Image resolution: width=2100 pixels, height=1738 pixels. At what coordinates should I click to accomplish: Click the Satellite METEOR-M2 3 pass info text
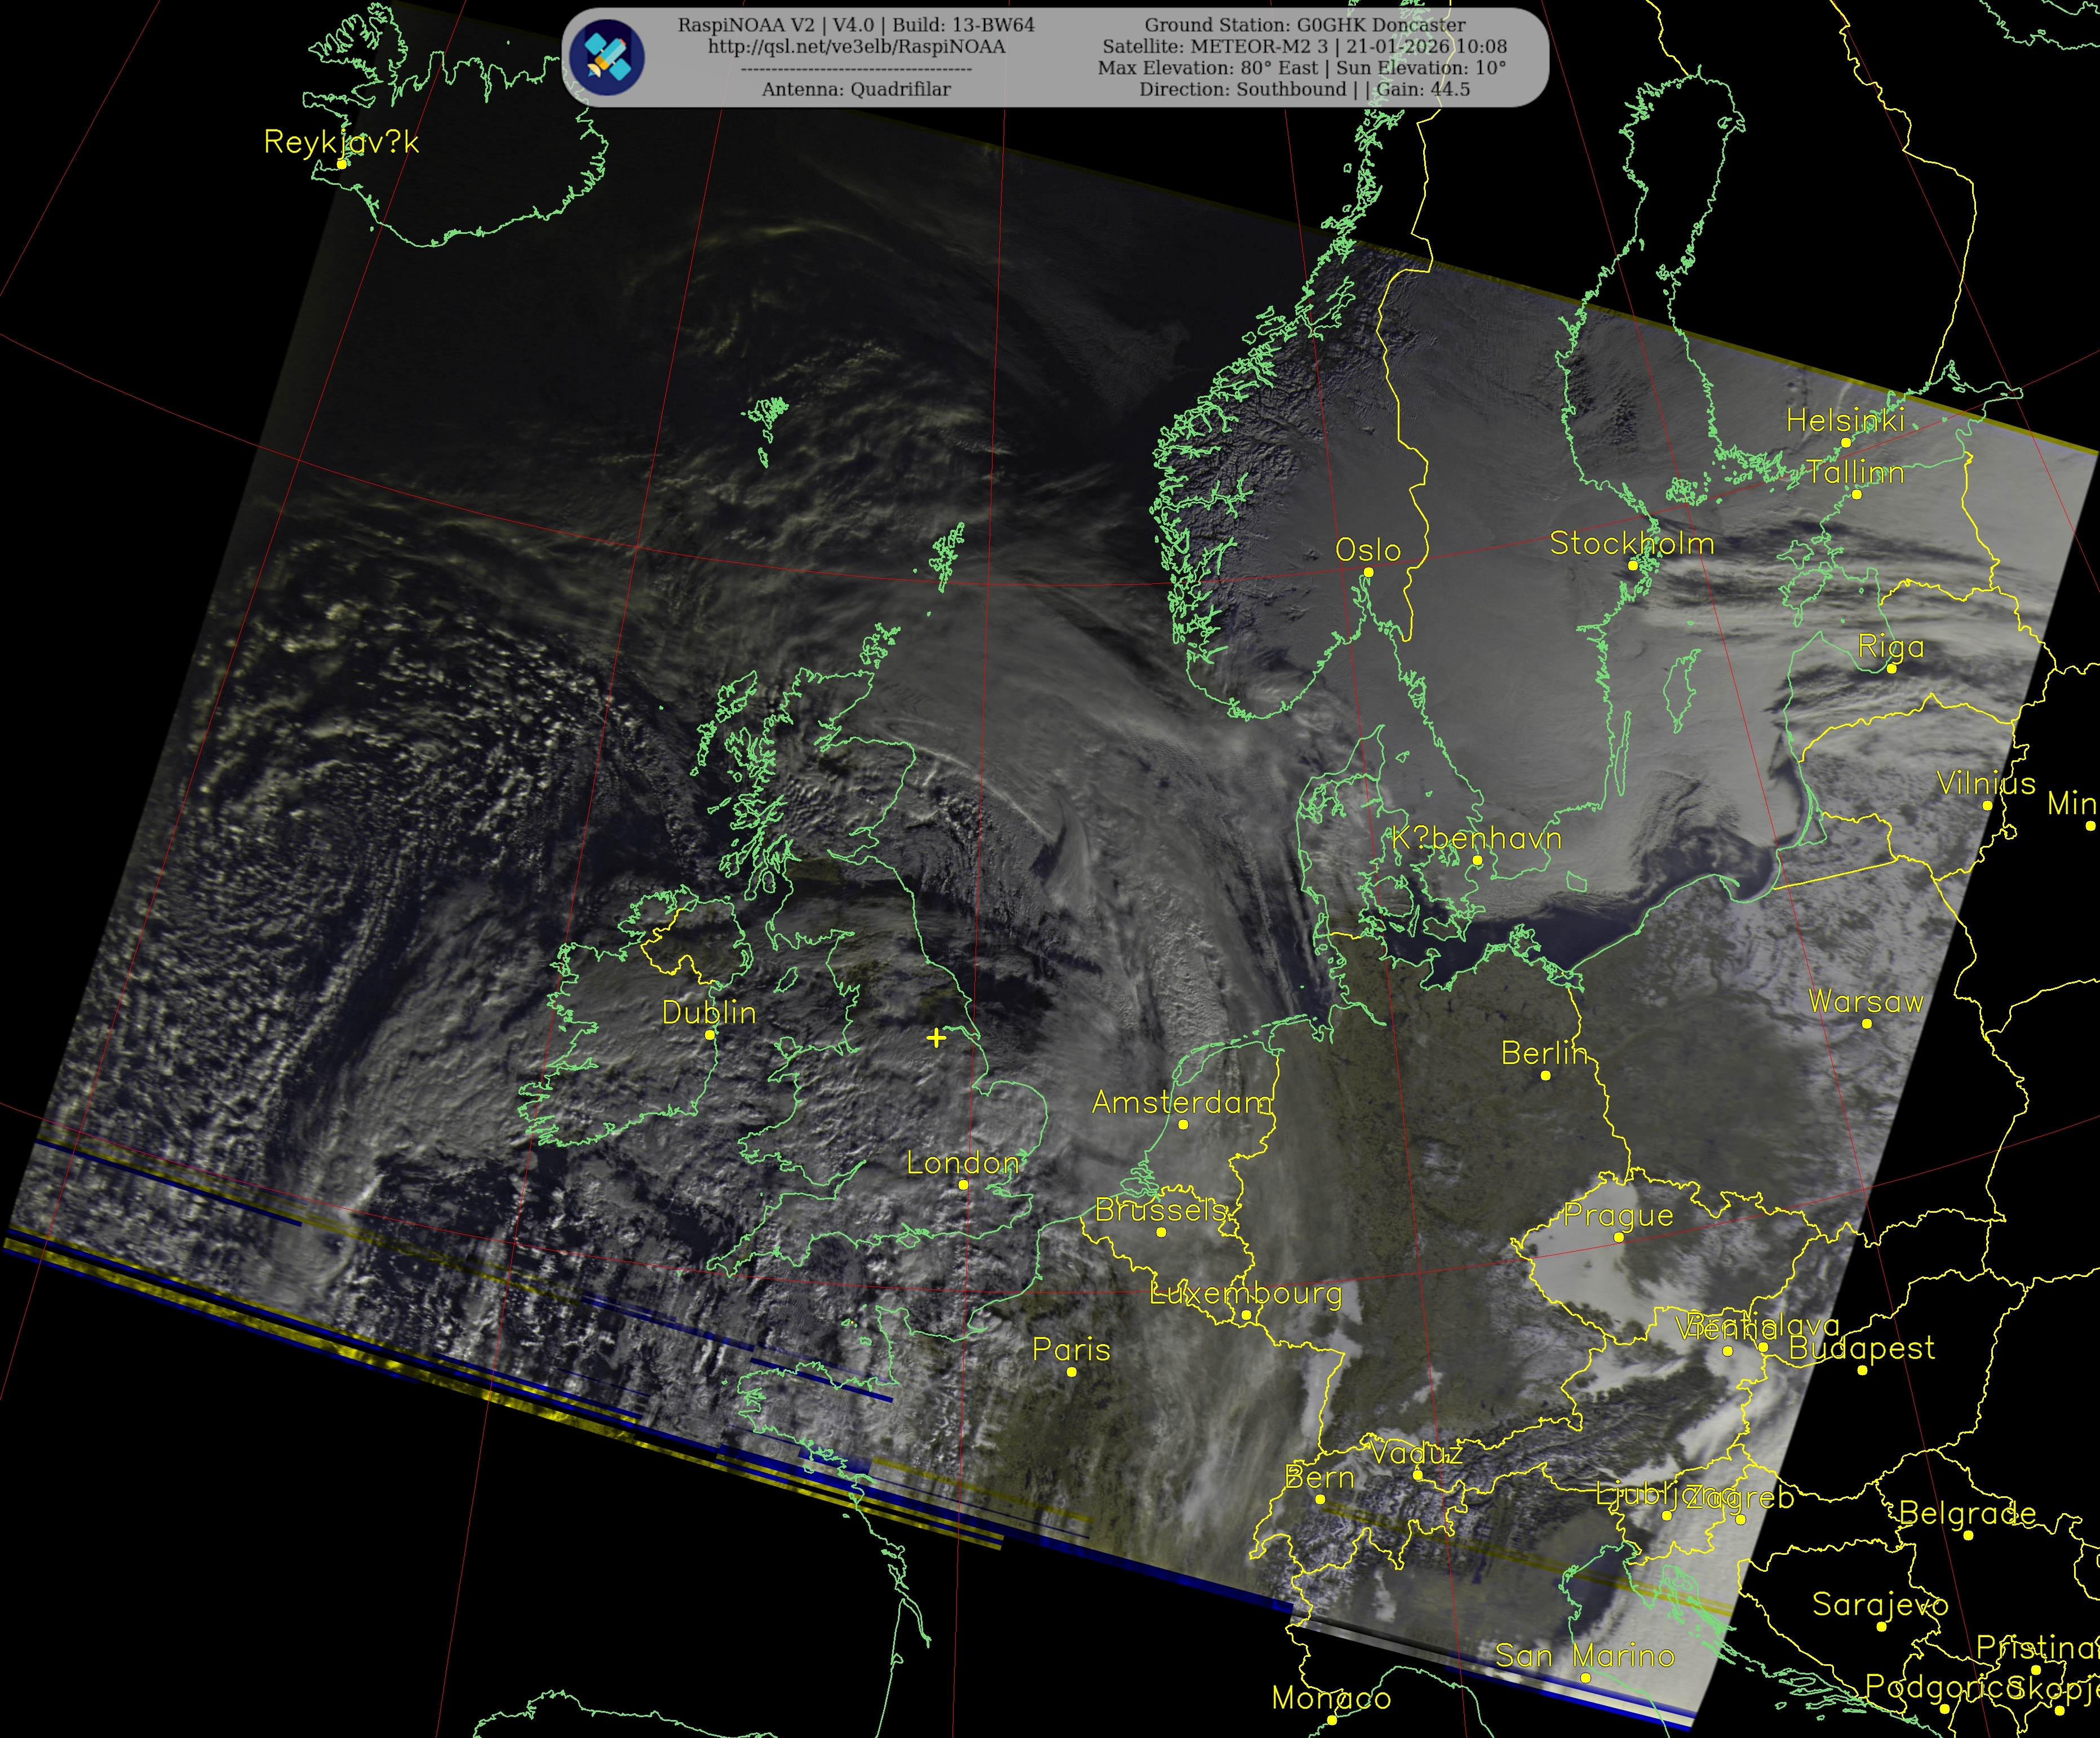[x=1304, y=47]
